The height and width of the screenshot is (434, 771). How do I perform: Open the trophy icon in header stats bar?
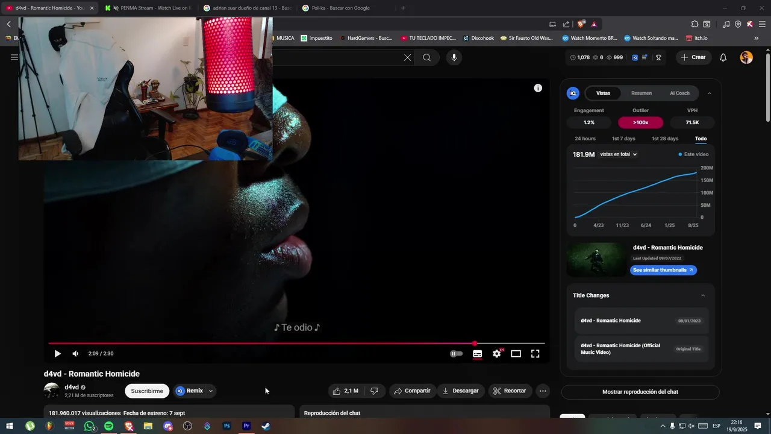(658, 57)
